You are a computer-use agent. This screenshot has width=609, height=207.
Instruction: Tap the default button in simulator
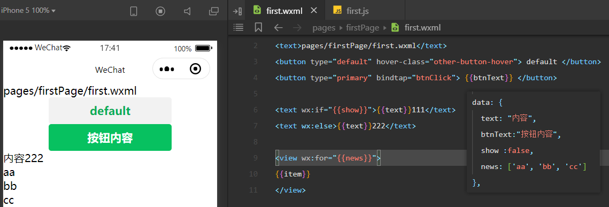[x=110, y=111]
